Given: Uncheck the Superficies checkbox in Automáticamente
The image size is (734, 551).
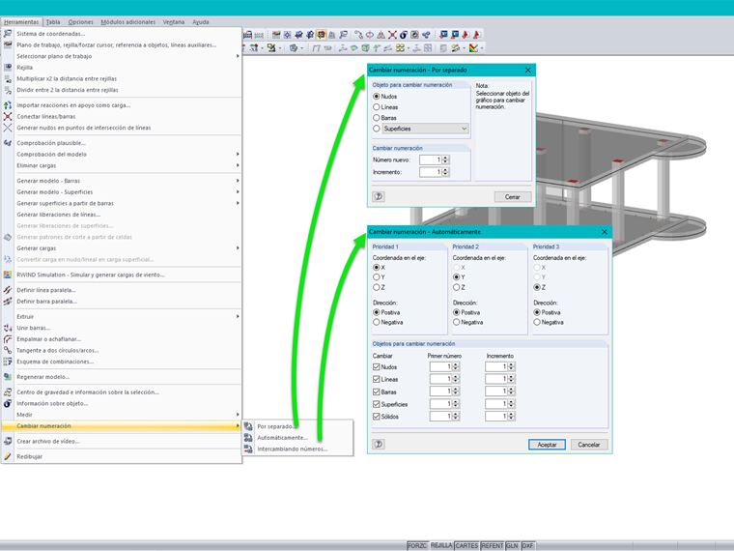Looking at the screenshot, I should (x=377, y=404).
